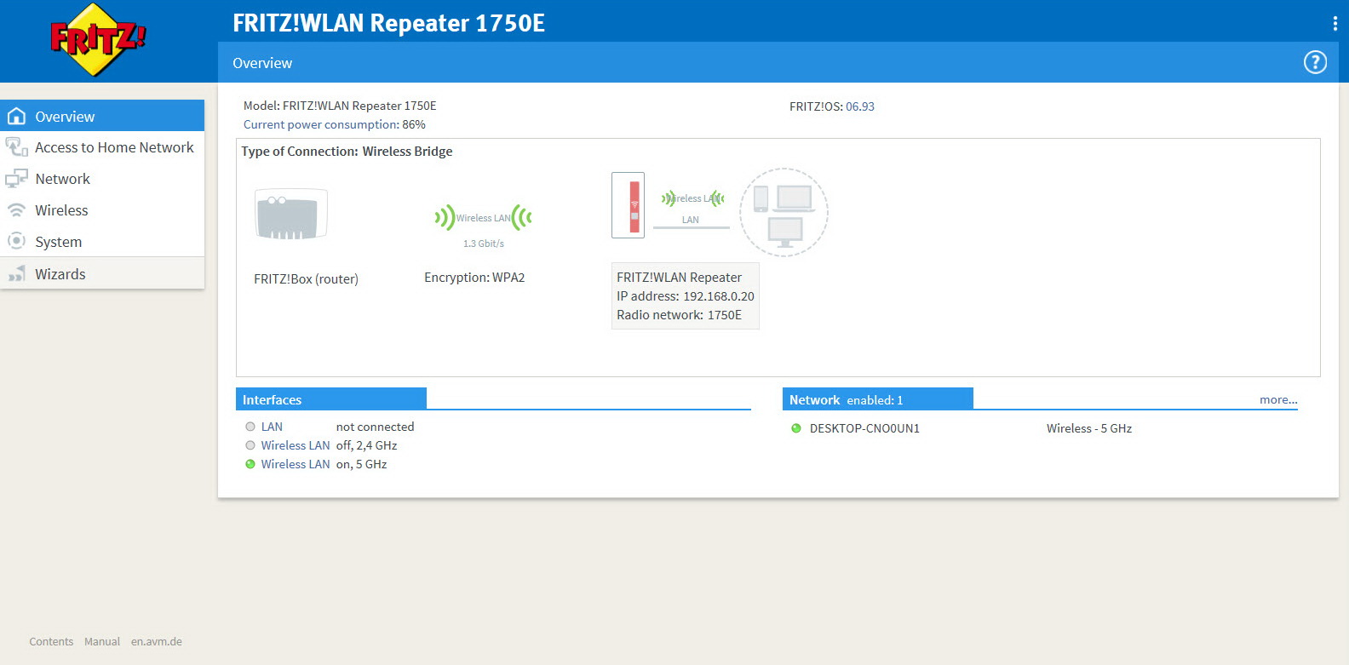1349x665 pixels.
Task: Open the Network menu item
Action: (102, 179)
